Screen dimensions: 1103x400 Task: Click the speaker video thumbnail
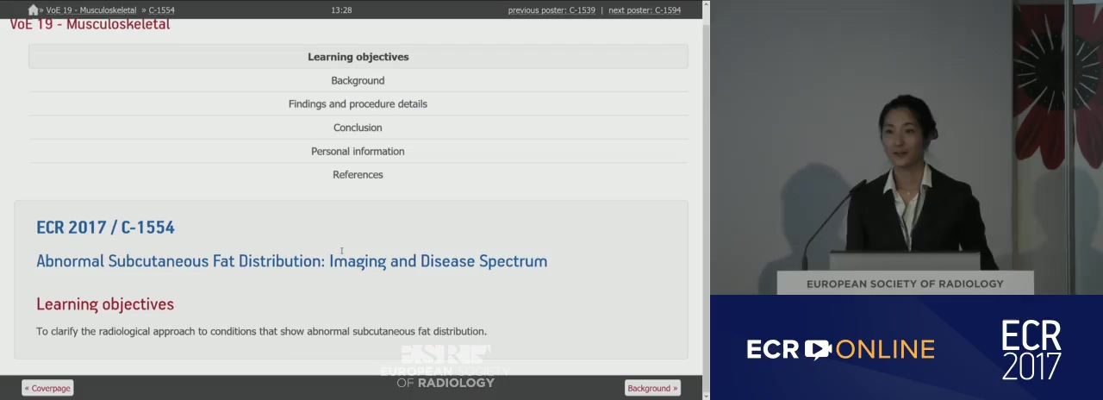point(907,147)
